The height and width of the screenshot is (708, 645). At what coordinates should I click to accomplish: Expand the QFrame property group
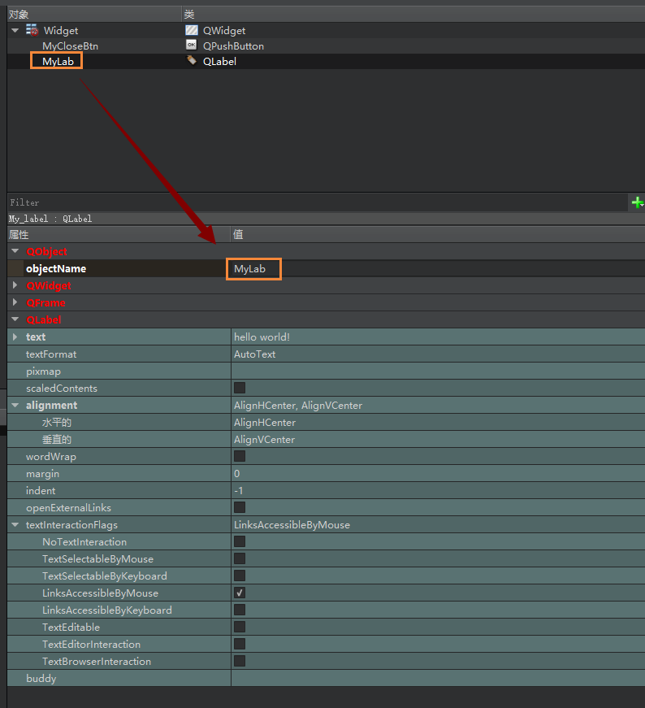point(15,302)
